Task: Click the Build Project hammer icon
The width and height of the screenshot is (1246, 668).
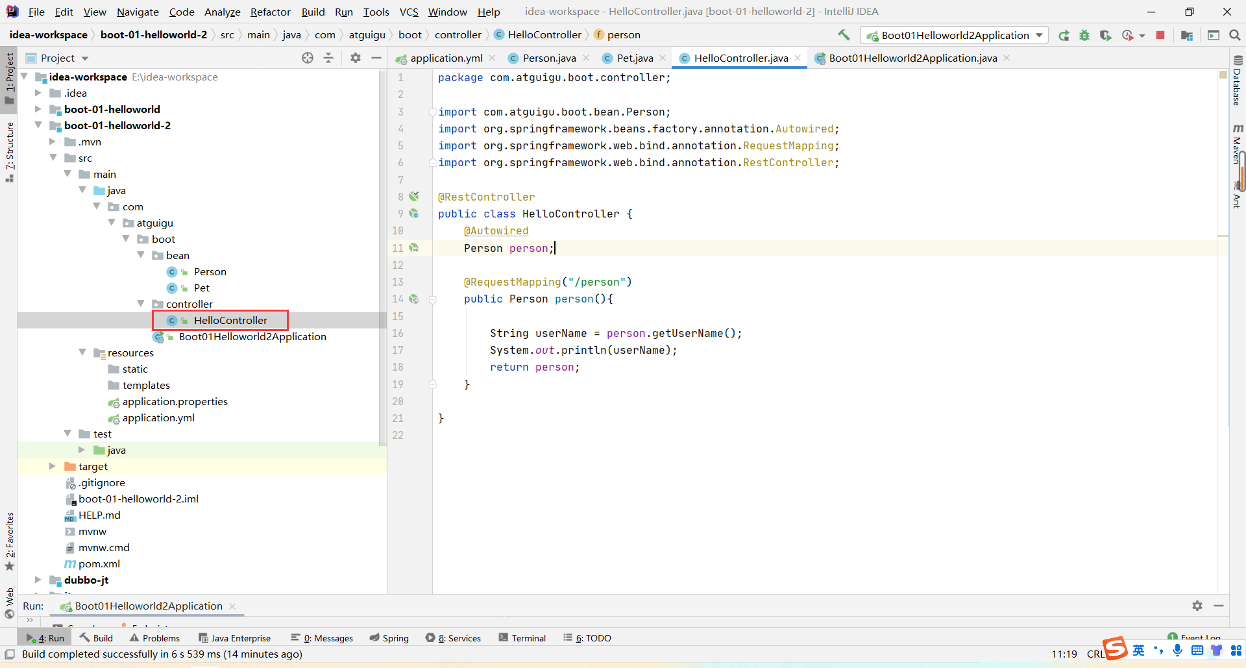Action: [x=844, y=35]
